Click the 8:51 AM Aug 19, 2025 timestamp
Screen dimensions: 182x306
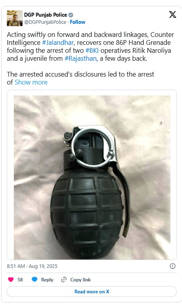[x=32, y=266]
